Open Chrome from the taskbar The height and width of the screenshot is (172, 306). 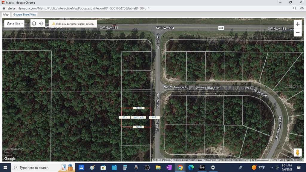(180, 168)
